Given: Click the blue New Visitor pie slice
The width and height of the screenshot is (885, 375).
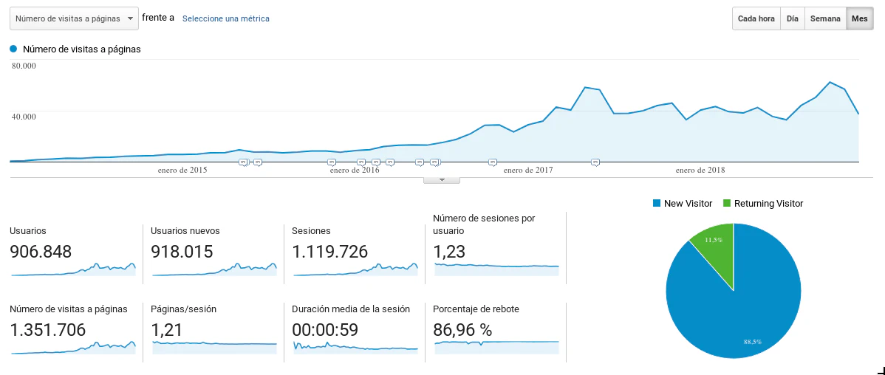Looking at the screenshot, I should pos(739,310).
